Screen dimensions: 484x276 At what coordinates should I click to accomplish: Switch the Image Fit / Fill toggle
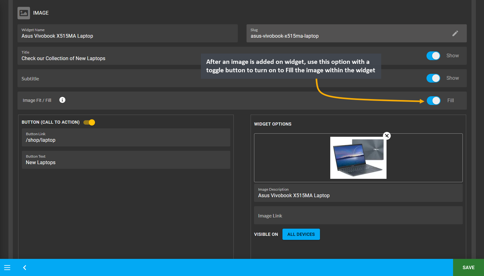point(434,101)
